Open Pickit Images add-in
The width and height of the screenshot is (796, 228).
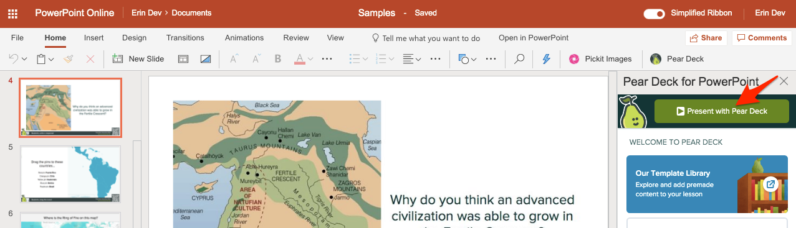click(x=600, y=59)
